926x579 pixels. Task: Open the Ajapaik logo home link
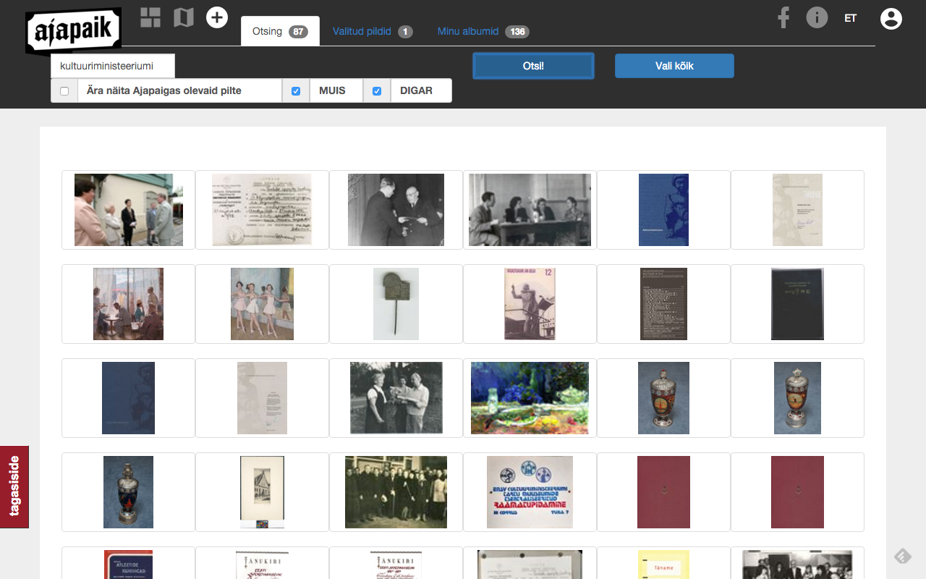[73, 32]
